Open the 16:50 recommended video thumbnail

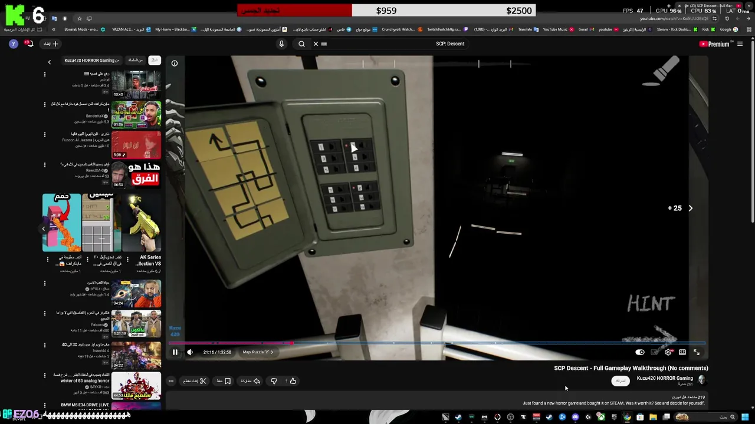tap(136, 175)
